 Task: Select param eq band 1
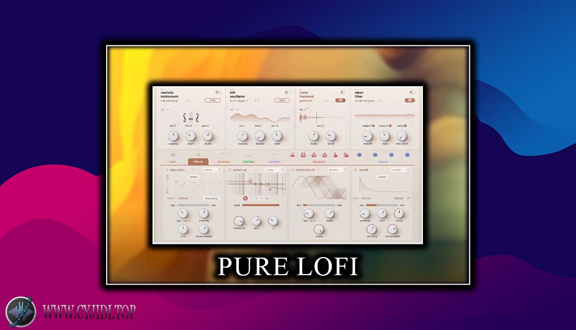tap(251, 199)
